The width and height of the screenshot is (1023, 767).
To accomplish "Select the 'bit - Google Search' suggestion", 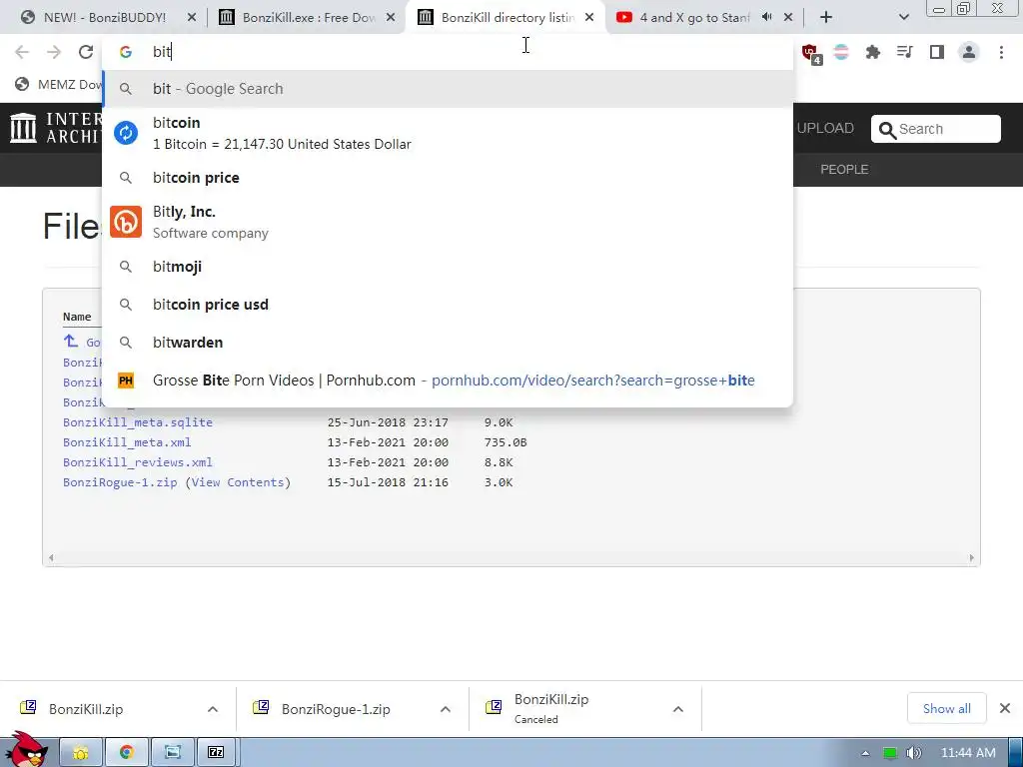I will (x=449, y=89).
